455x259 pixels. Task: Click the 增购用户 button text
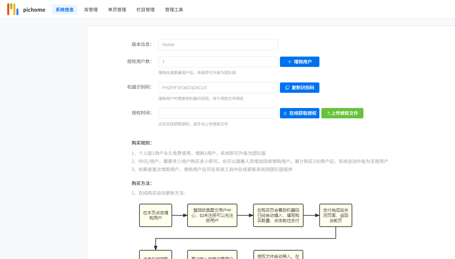(303, 62)
